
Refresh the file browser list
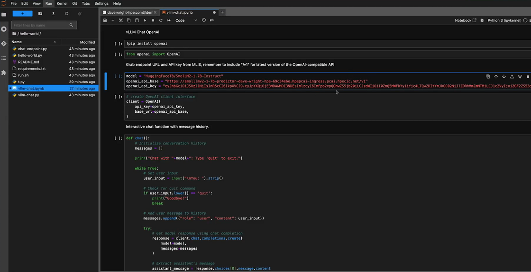point(67,14)
